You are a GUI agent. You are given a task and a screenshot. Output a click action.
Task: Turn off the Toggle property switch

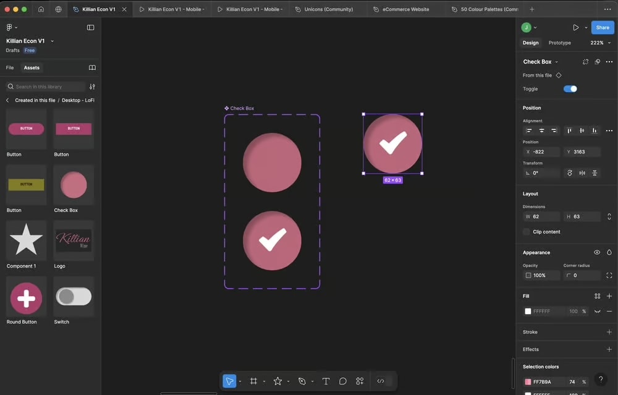point(570,88)
